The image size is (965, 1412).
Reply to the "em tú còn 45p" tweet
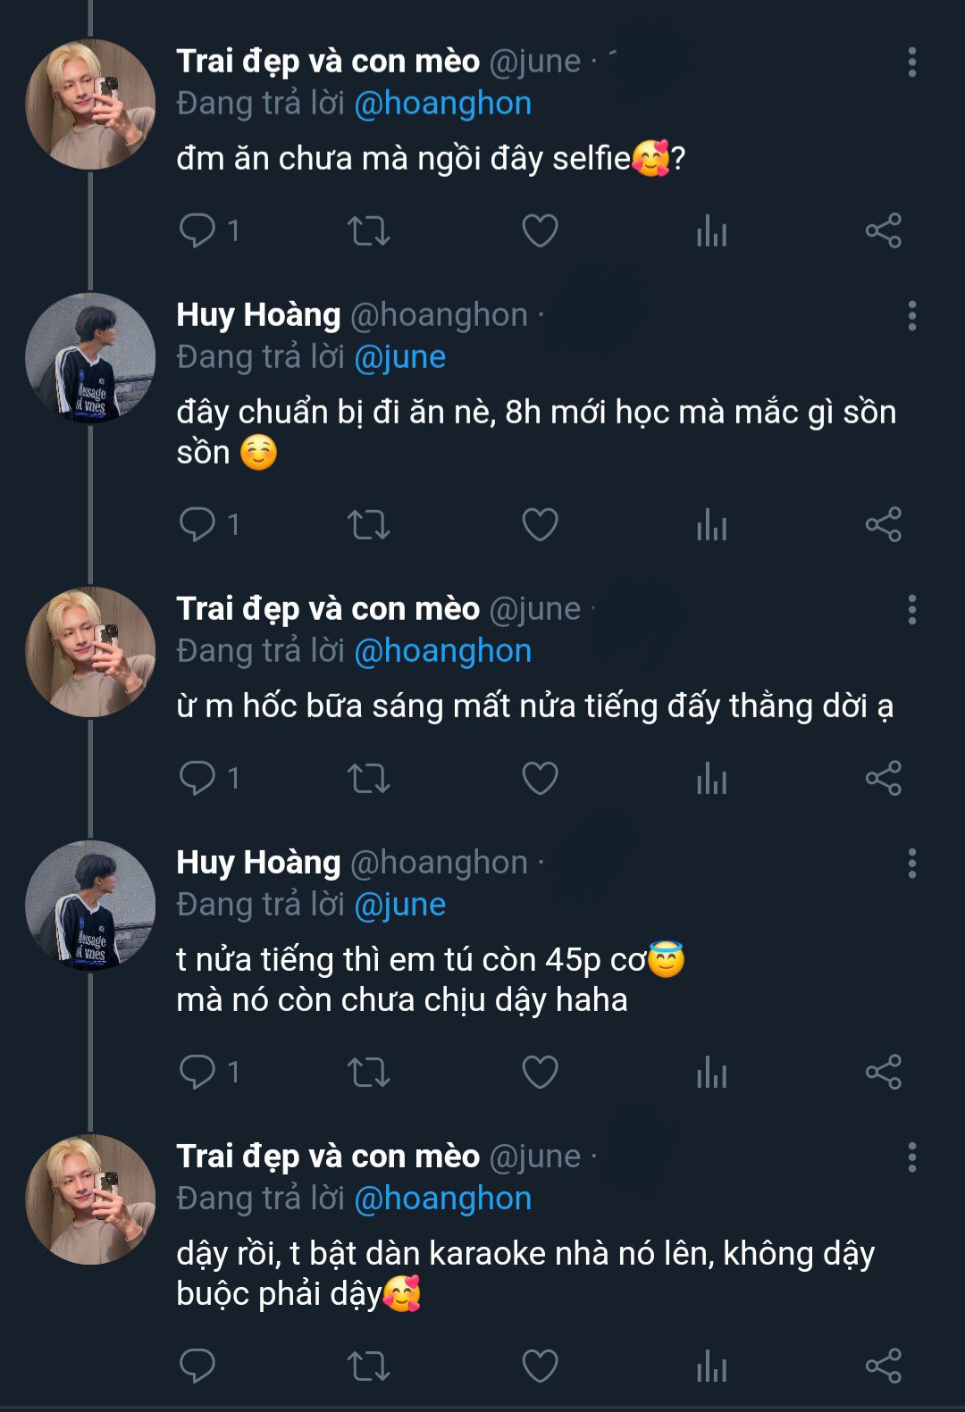pyautogui.click(x=197, y=1072)
